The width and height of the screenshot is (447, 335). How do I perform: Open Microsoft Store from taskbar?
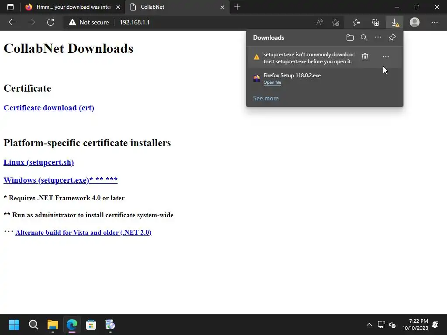(x=91, y=325)
